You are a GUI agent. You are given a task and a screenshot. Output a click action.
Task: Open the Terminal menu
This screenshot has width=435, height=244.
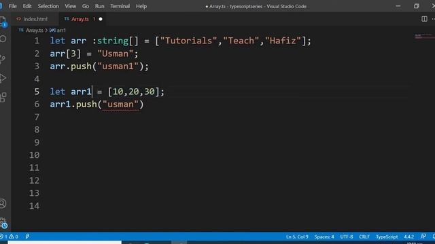(120, 6)
